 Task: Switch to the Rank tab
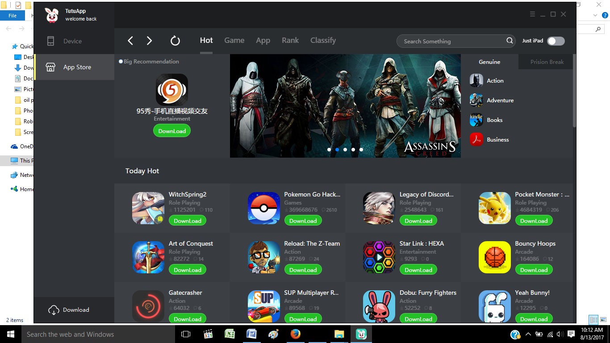coord(290,40)
